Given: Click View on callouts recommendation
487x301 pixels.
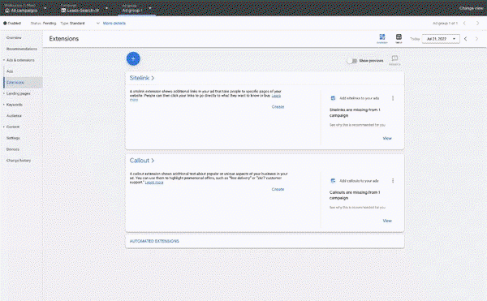Looking at the screenshot, I should coord(387,221).
